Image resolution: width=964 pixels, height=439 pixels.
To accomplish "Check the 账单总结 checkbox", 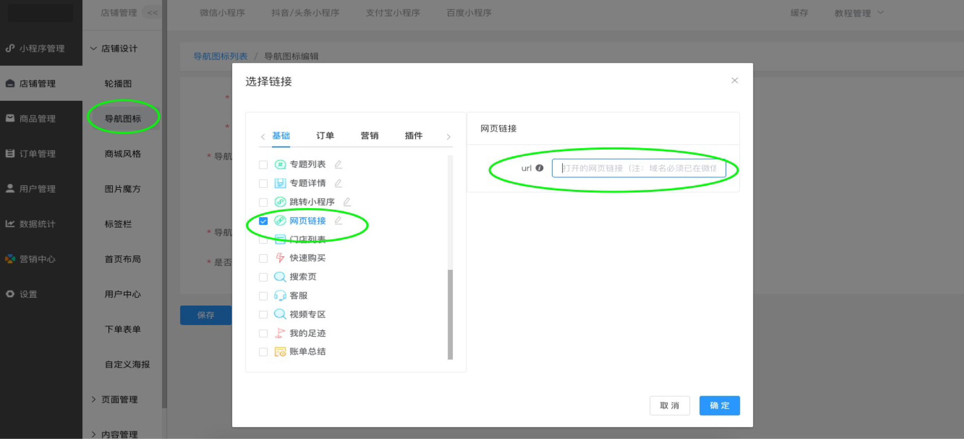I will point(263,352).
